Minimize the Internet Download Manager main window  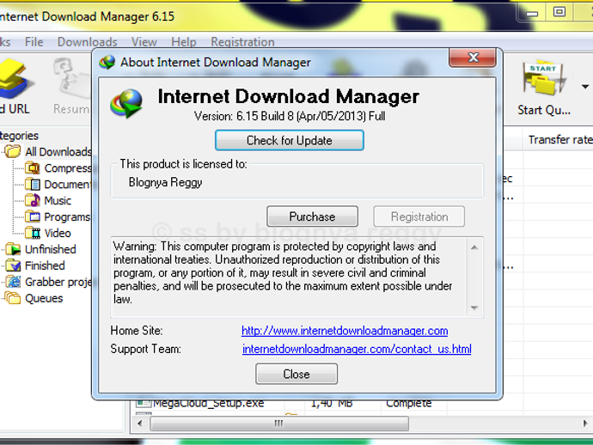[532, 13]
